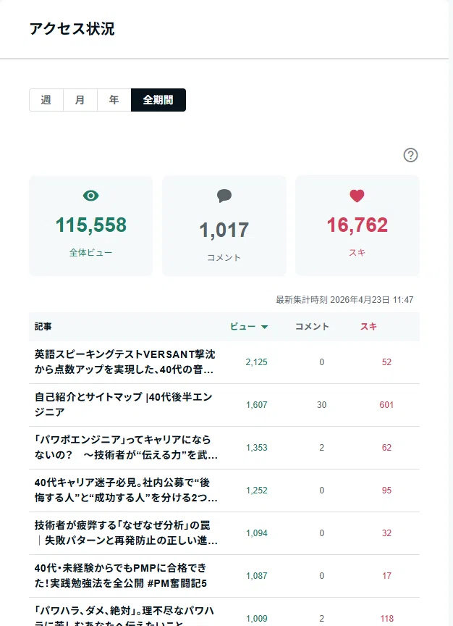This screenshot has height=626, width=453.
Task: Click the 115,558 total views card
Action: click(91, 225)
